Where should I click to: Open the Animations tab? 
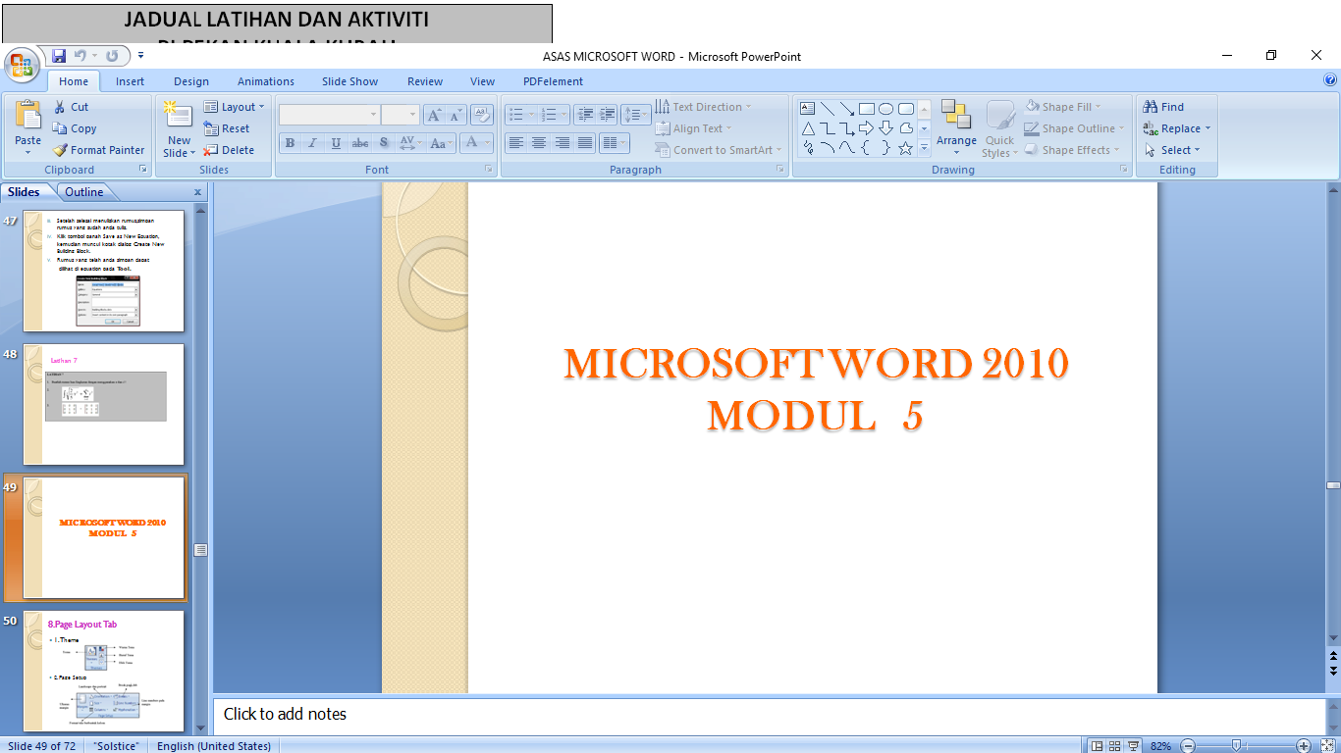[x=266, y=81]
